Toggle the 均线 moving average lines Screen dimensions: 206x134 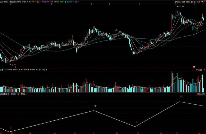click(x=183, y=2)
